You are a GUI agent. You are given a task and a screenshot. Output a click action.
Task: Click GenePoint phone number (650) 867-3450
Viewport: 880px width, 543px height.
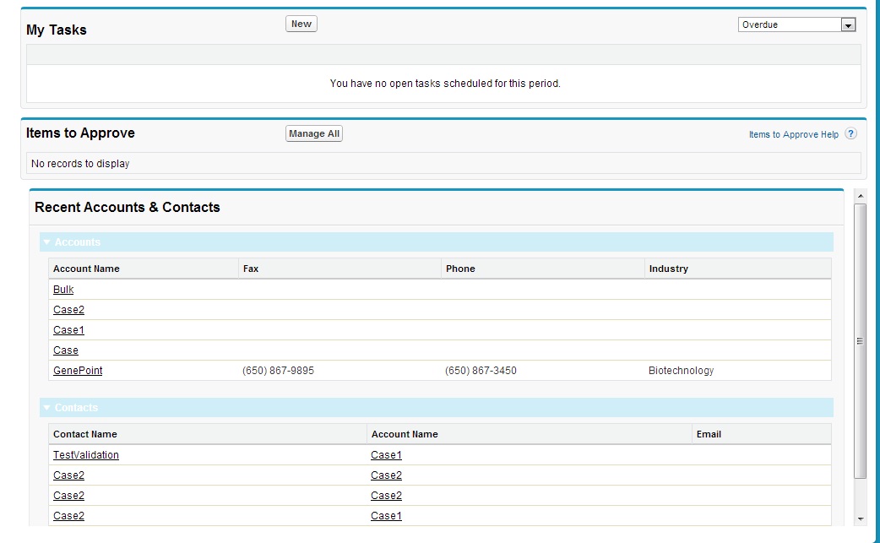tap(481, 370)
